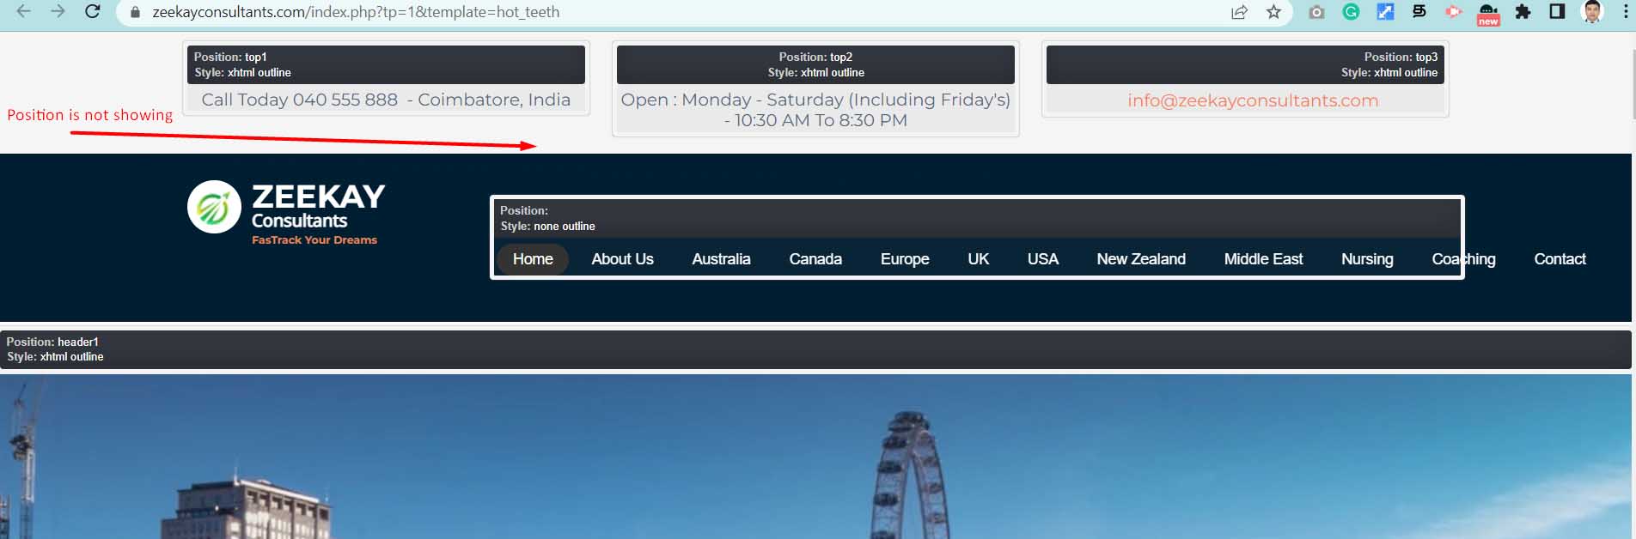Image resolution: width=1636 pixels, height=539 pixels.
Task: Open the blue resize-arrows extension
Action: [x=1385, y=12]
